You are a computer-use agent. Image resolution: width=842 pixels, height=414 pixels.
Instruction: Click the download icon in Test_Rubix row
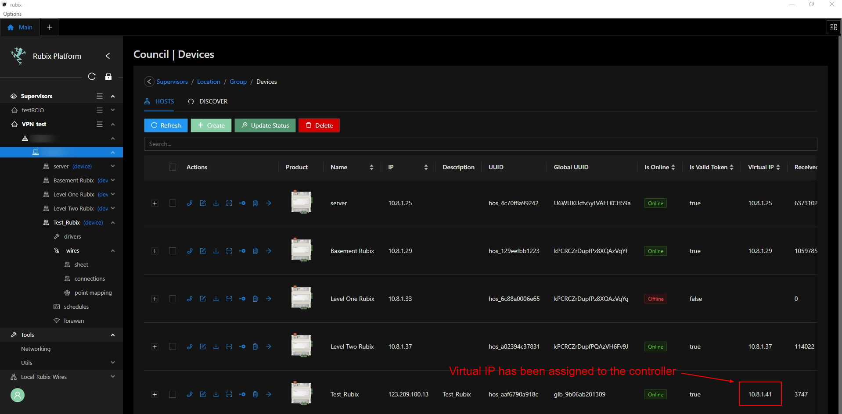coord(216,394)
